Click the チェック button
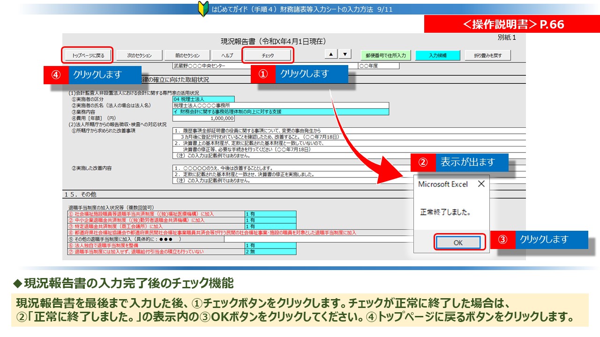 268,55
